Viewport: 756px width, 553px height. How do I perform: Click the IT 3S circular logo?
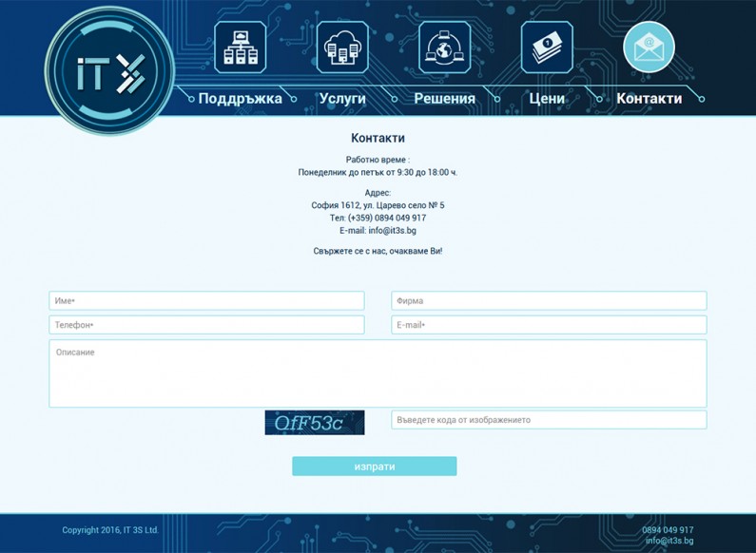[x=109, y=71]
